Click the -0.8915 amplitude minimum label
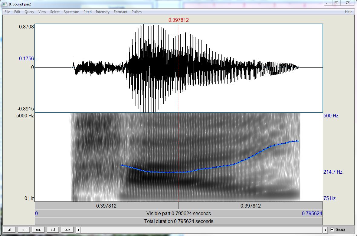357x236 pixels. tap(25, 109)
